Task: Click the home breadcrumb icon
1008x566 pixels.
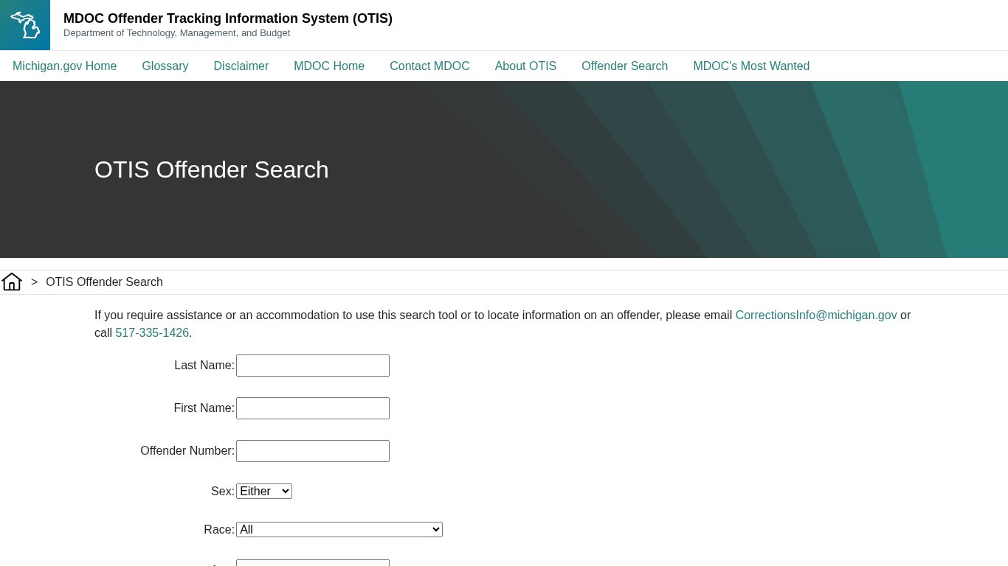Action: coord(12,282)
